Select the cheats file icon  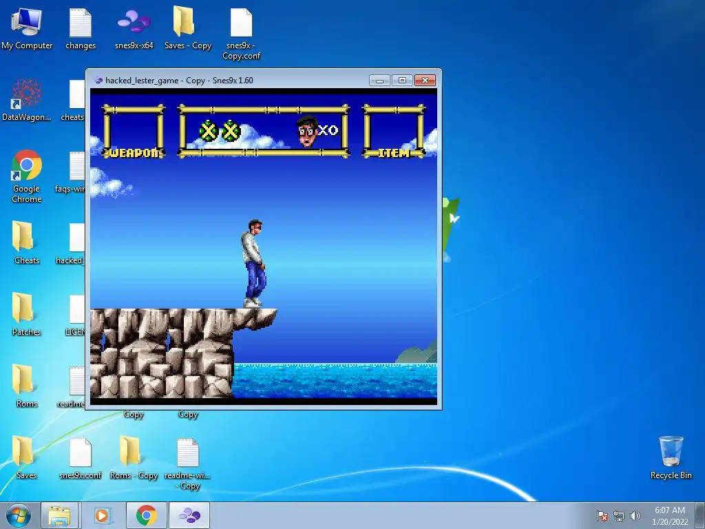[x=74, y=101]
